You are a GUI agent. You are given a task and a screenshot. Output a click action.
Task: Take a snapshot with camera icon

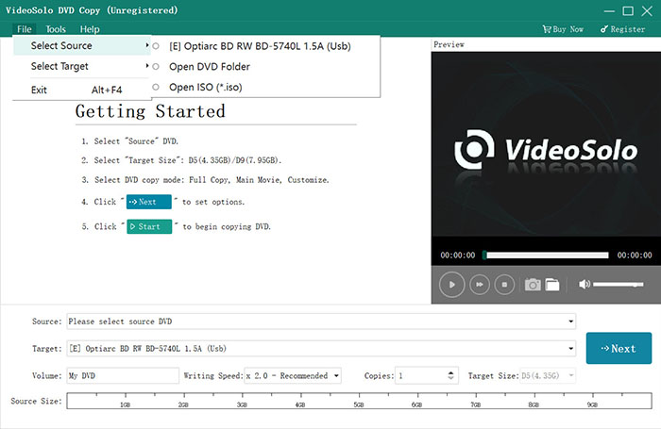click(533, 284)
